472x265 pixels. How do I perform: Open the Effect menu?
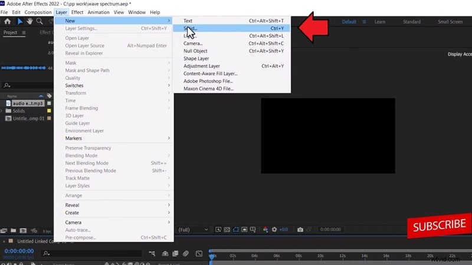(77, 12)
